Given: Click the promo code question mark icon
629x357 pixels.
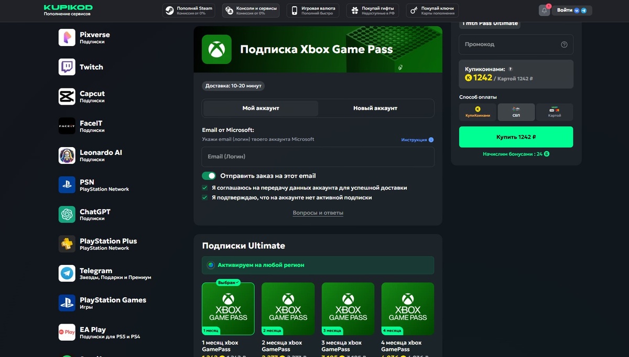Looking at the screenshot, I should tap(565, 44).
